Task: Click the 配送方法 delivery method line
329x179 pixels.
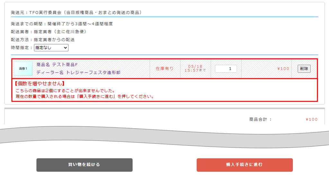Action: (x=43, y=40)
